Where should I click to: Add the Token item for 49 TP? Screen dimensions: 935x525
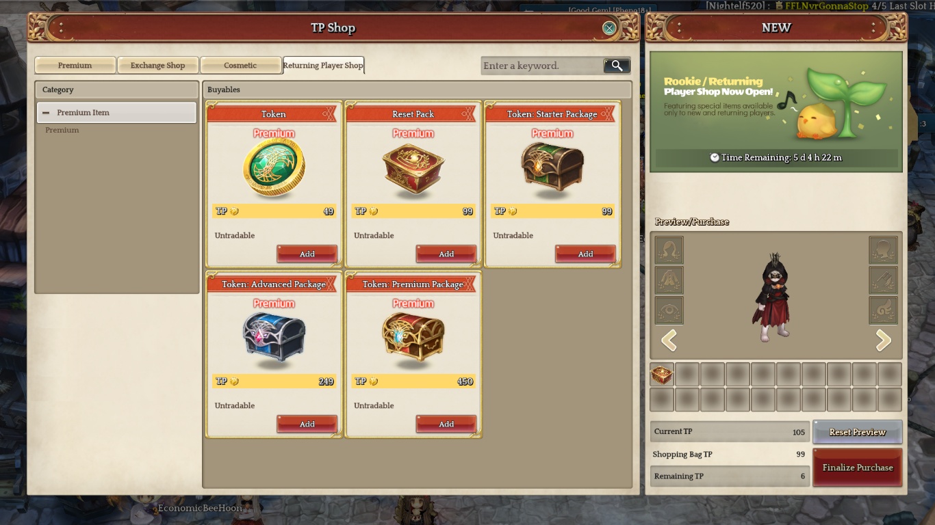point(307,254)
